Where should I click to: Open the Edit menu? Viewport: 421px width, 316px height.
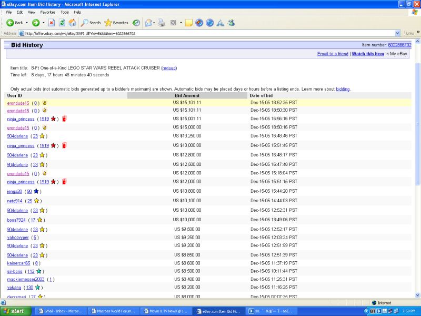pos(19,12)
